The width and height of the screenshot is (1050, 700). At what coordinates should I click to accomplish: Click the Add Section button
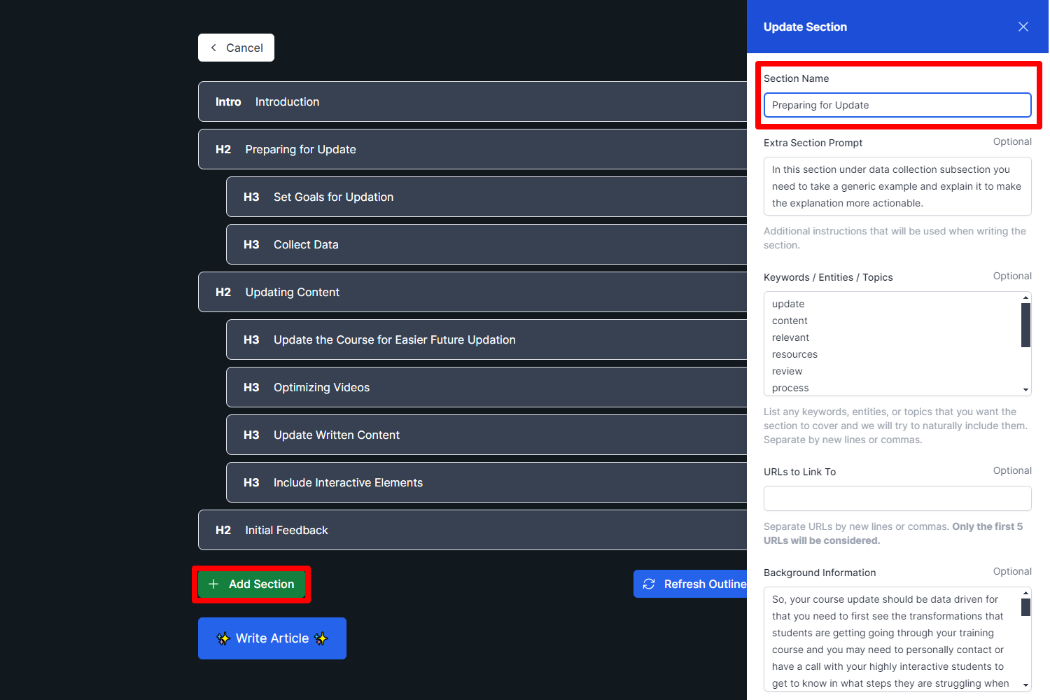[251, 584]
